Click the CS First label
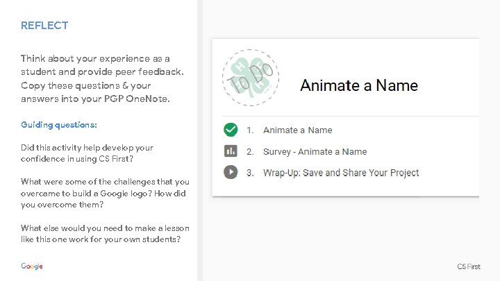The height and width of the screenshot is (281, 500). click(x=468, y=266)
